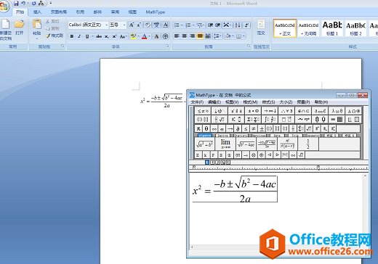Open MathType 格式(M) menu
This screenshot has height=264, width=378.
[250, 102]
